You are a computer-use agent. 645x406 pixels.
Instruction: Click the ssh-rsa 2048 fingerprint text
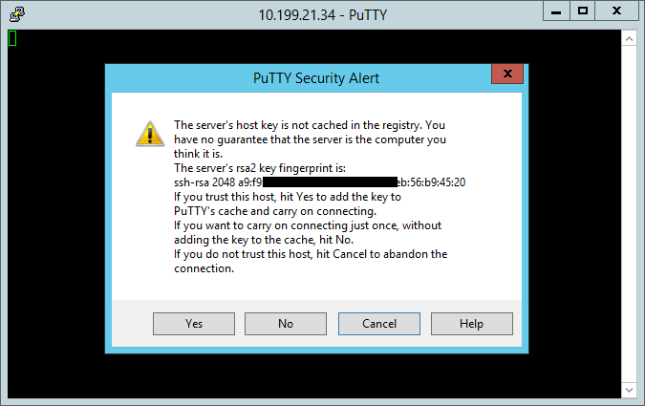coord(319,182)
